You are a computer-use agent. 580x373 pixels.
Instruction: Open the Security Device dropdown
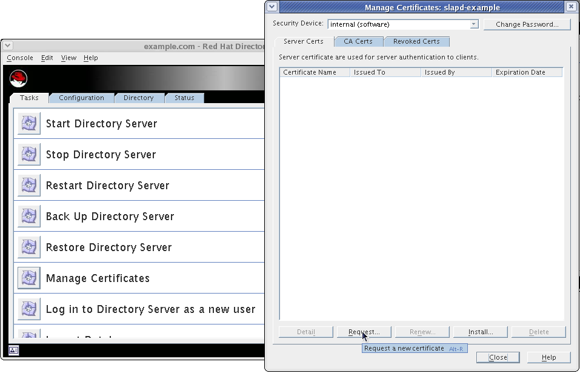pos(473,24)
